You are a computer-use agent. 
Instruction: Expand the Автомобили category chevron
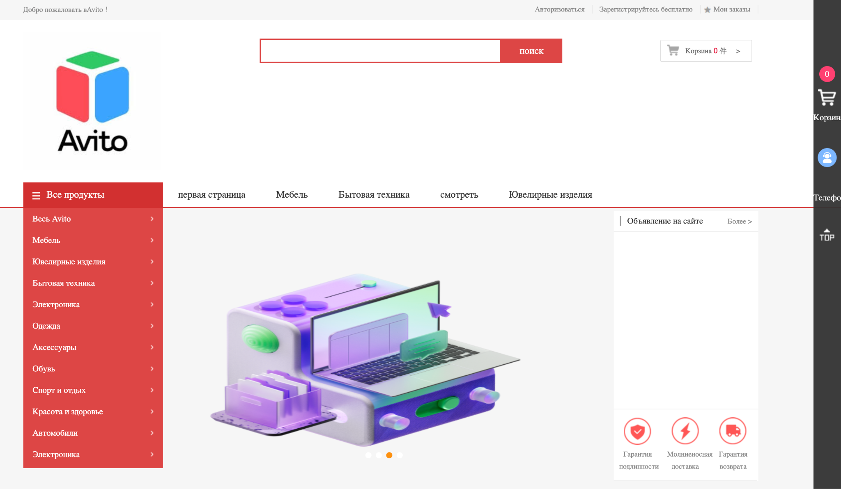pos(152,433)
